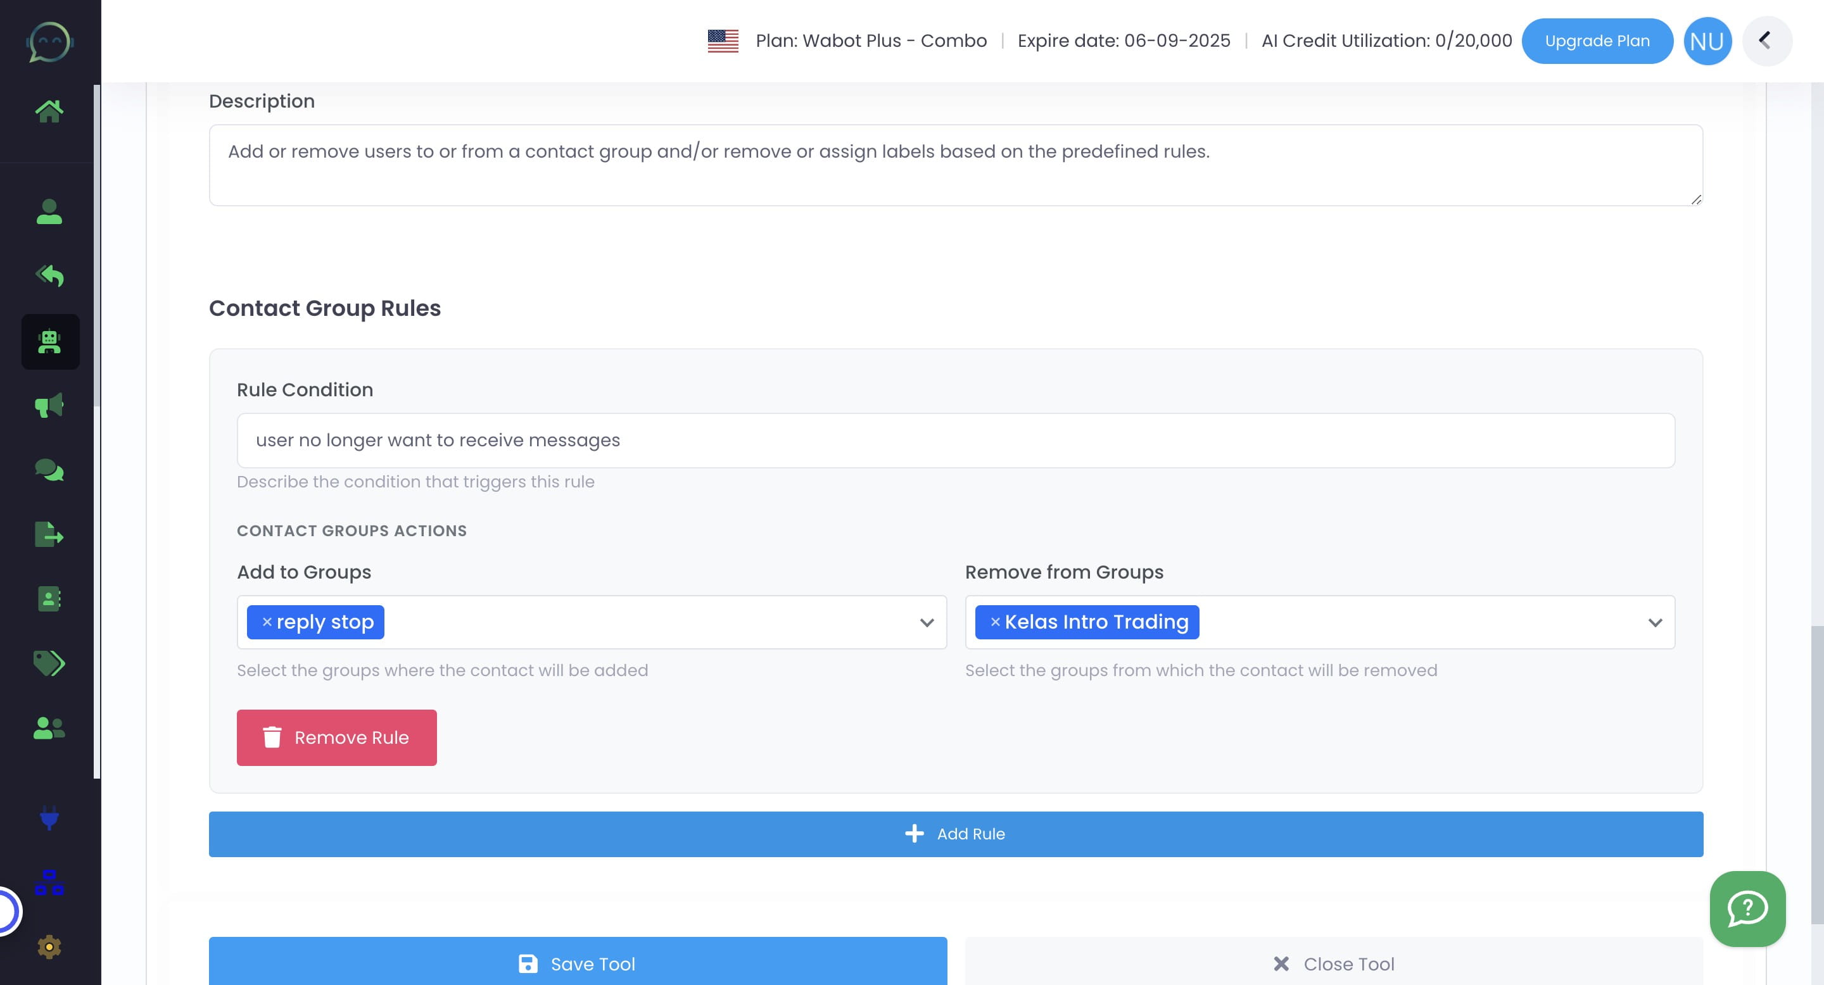Remove the 'Kelas Intro Trading' tag
1824x985 pixels.
click(995, 622)
